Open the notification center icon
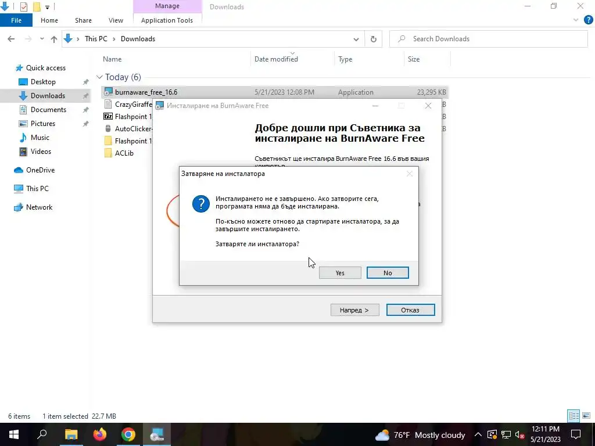 click(576, 434)
